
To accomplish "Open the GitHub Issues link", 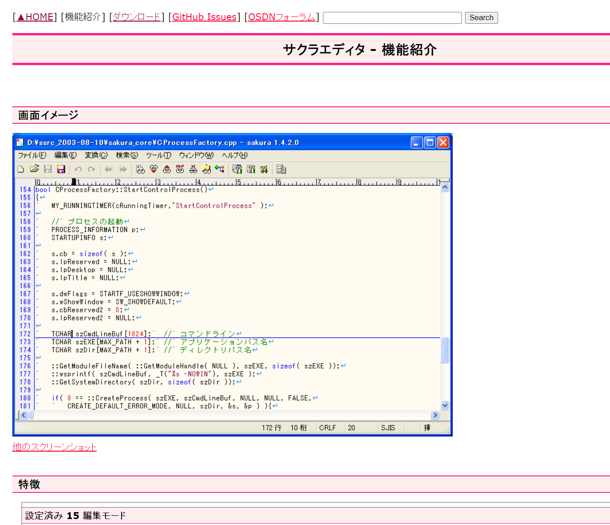I will pyautogui.click(x=205, y=17).
